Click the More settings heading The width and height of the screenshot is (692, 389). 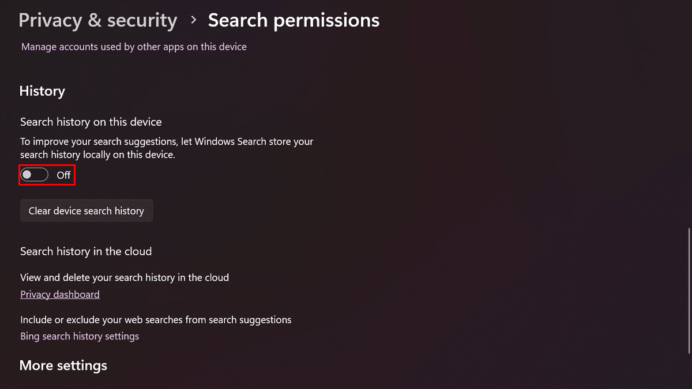pyautogui.click(x=63, y=365)
